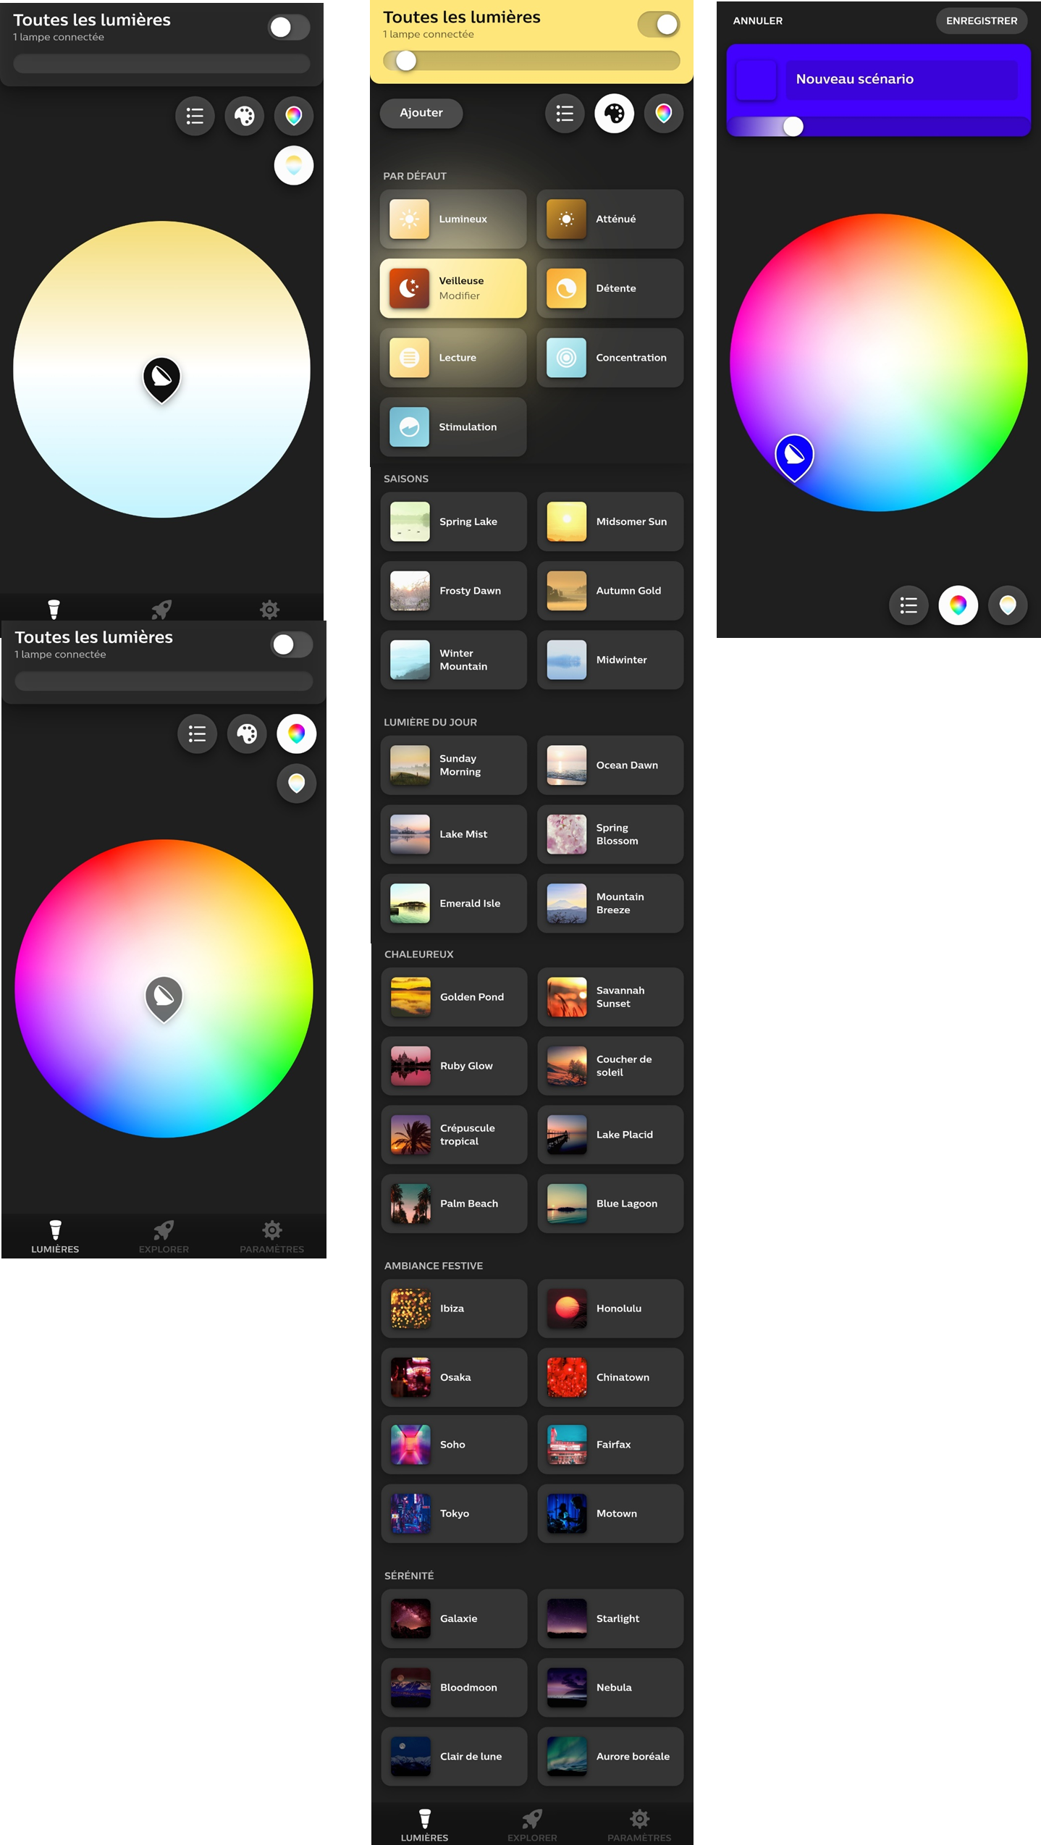This screenshot has height=1845, width=1041.
Task: Click the ENREGISTRER button
Action: coord(982,21)
